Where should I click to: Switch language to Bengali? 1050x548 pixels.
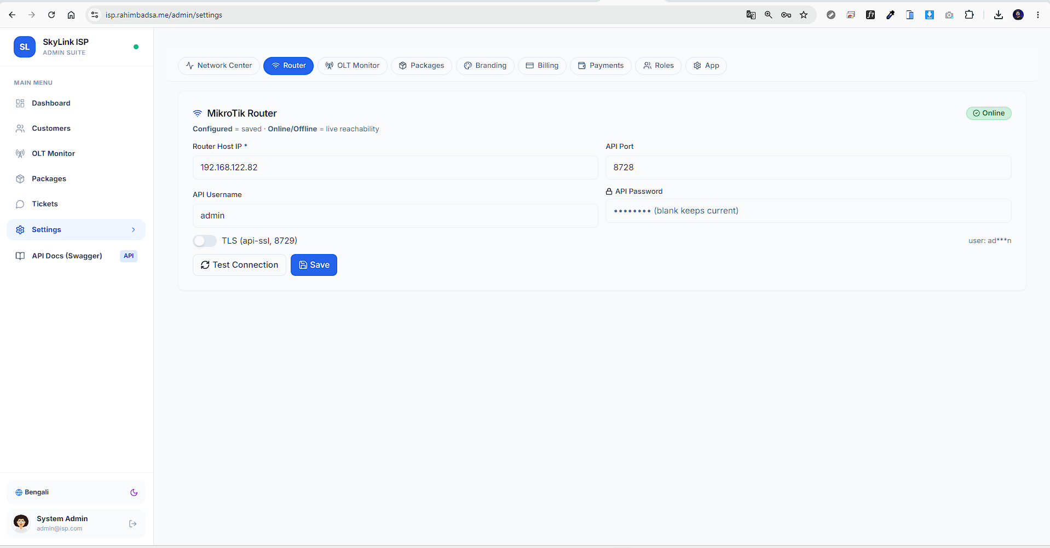(32, 493)
